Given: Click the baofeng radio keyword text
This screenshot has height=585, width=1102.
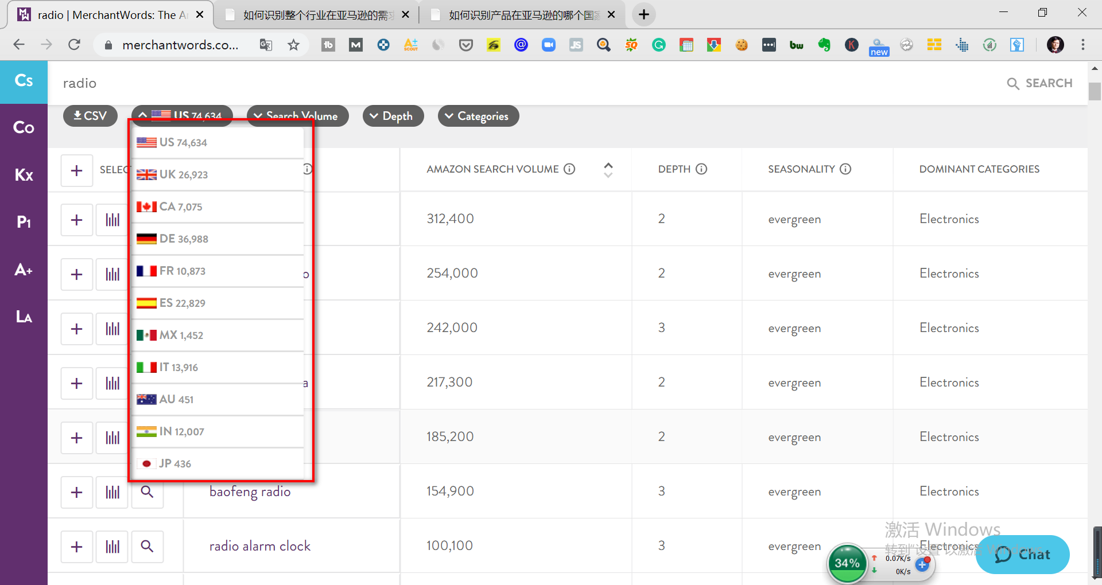Looking at the screenshot, I should [250, 492].
